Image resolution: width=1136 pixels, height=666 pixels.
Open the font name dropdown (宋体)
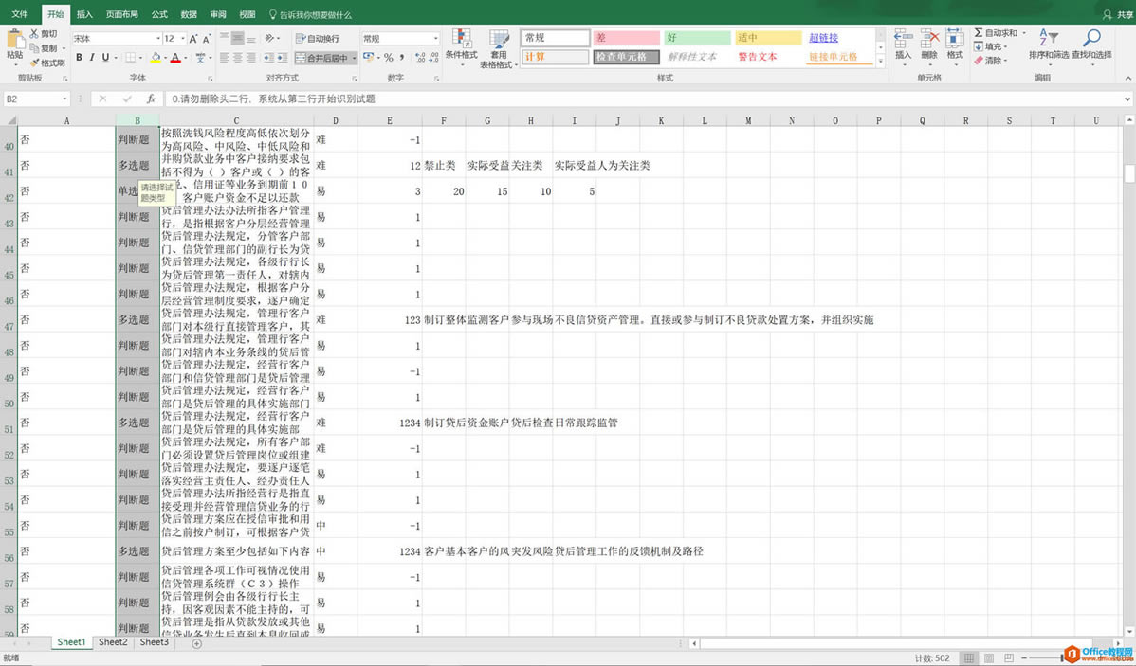pos(158,38)
